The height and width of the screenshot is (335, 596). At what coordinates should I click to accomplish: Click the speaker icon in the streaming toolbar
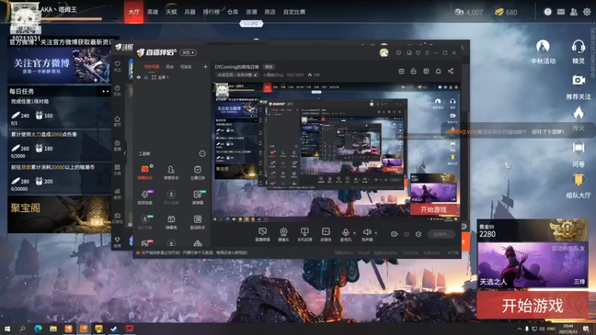point(367,234)
